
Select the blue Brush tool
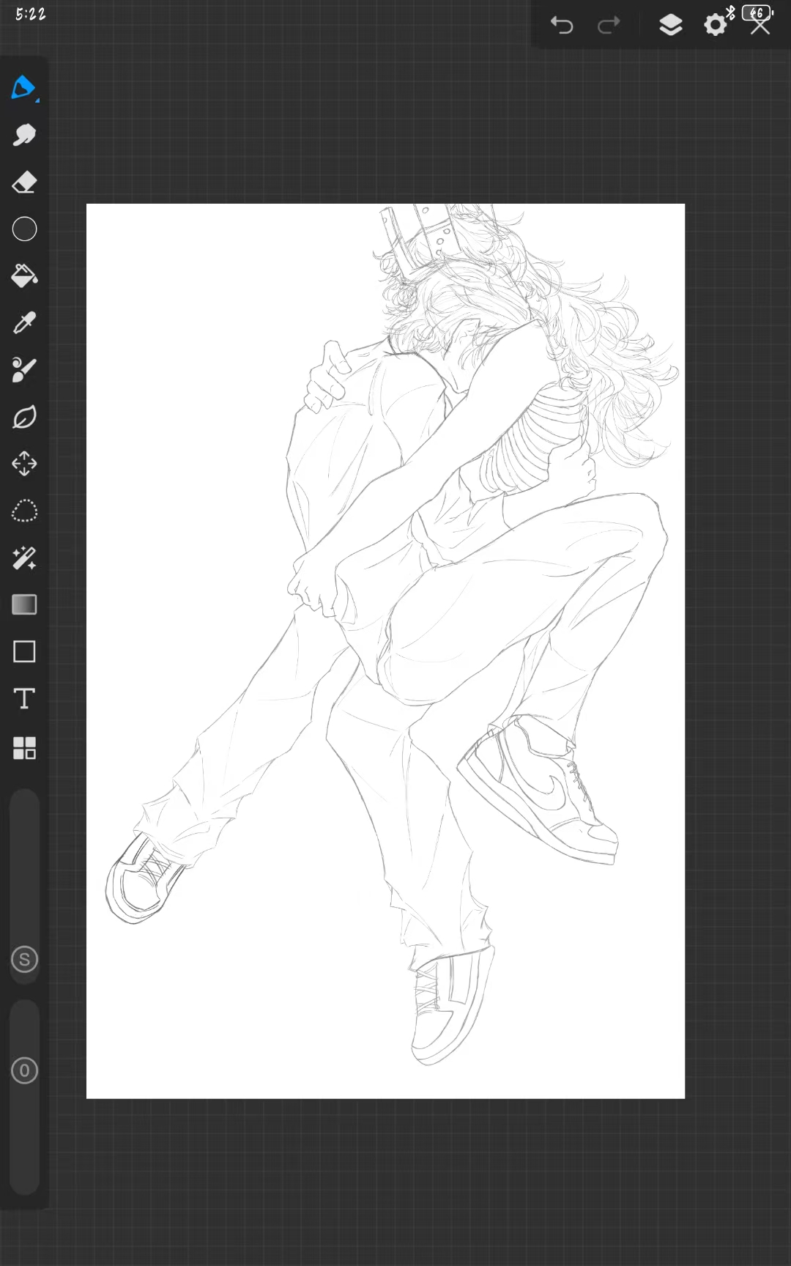coord(23,88)
